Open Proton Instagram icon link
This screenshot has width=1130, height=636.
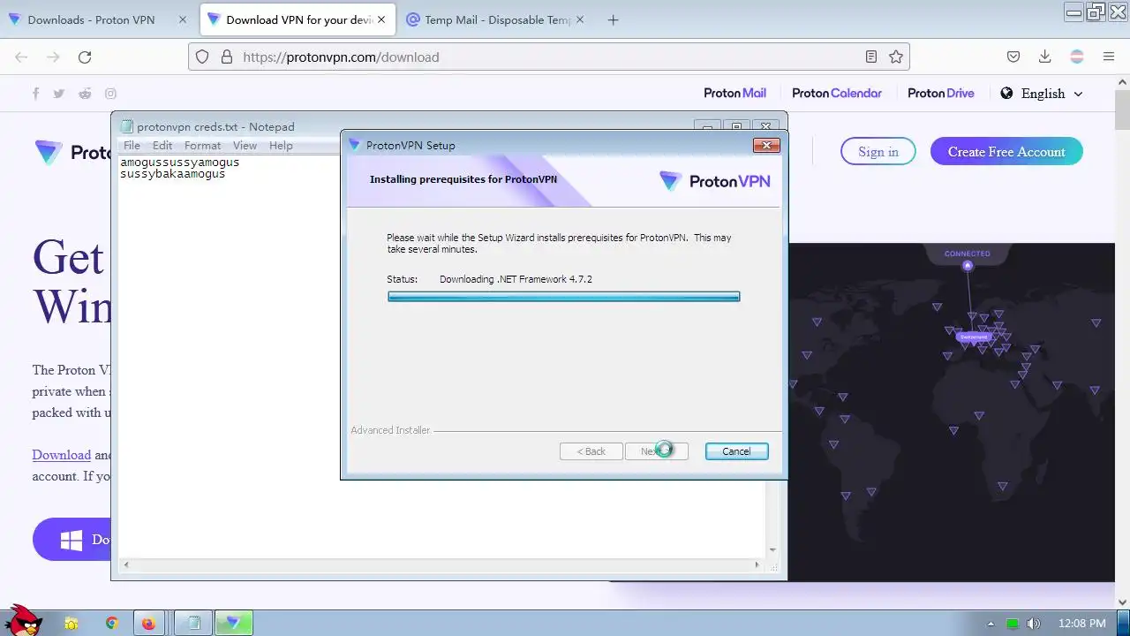(x=110, y=94)
